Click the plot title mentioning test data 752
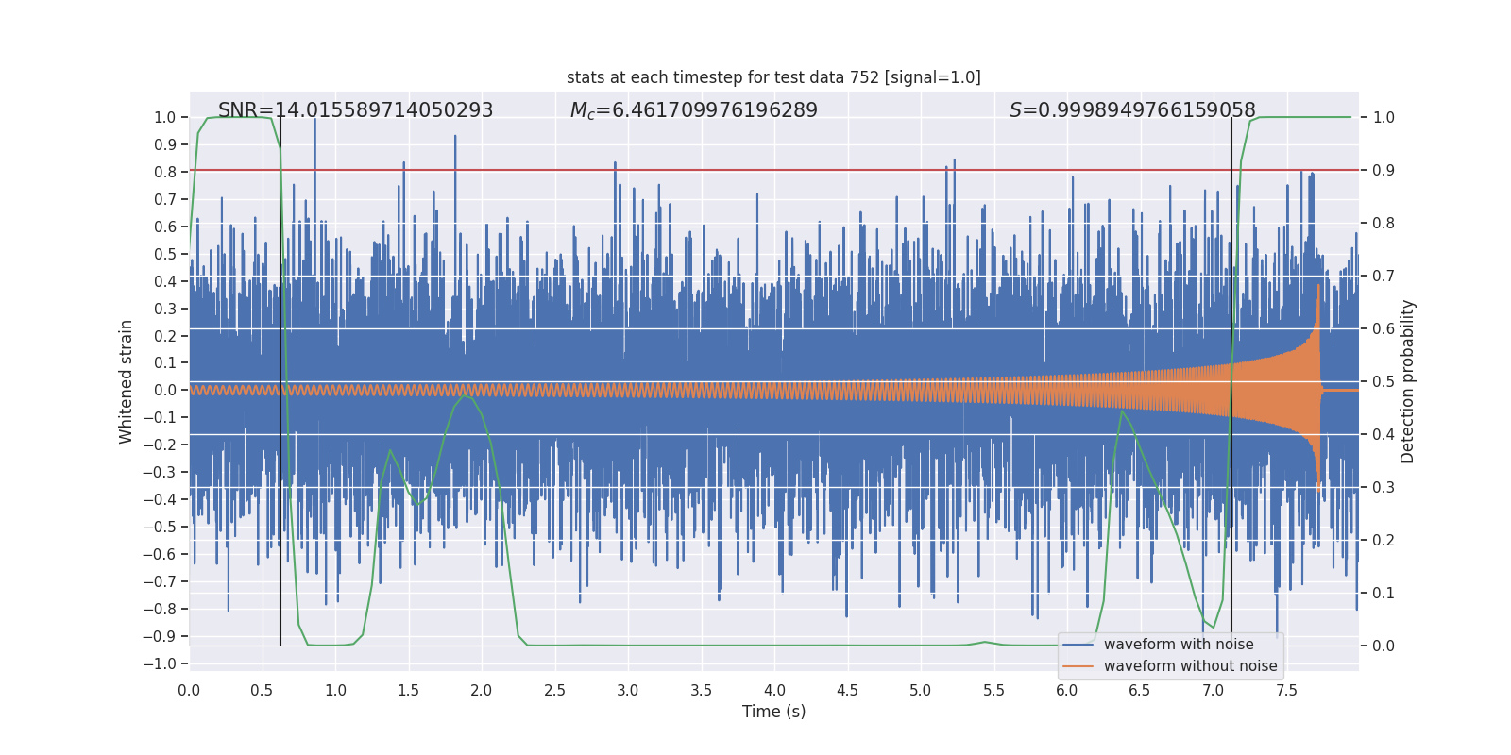1511x755 pixels. pyautogui.click(x=773, y=77)
